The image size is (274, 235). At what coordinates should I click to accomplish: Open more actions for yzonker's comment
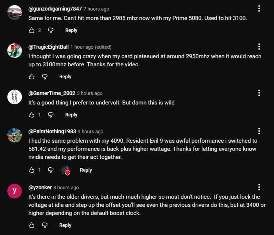259,187
